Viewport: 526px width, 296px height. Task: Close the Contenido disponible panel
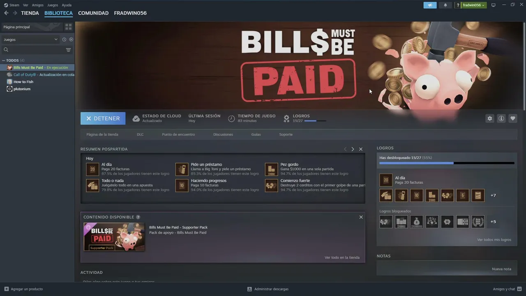point(361,217)
